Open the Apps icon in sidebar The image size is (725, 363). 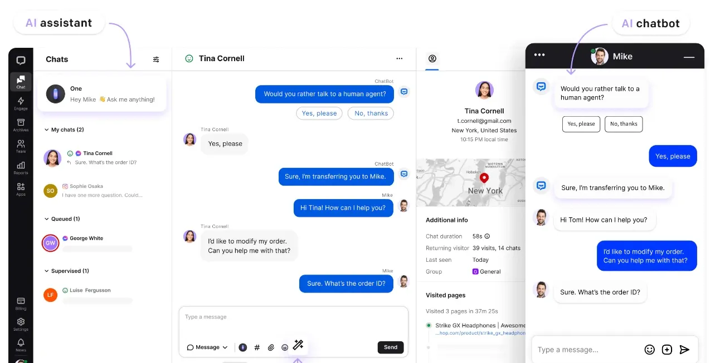click(21, 189)
